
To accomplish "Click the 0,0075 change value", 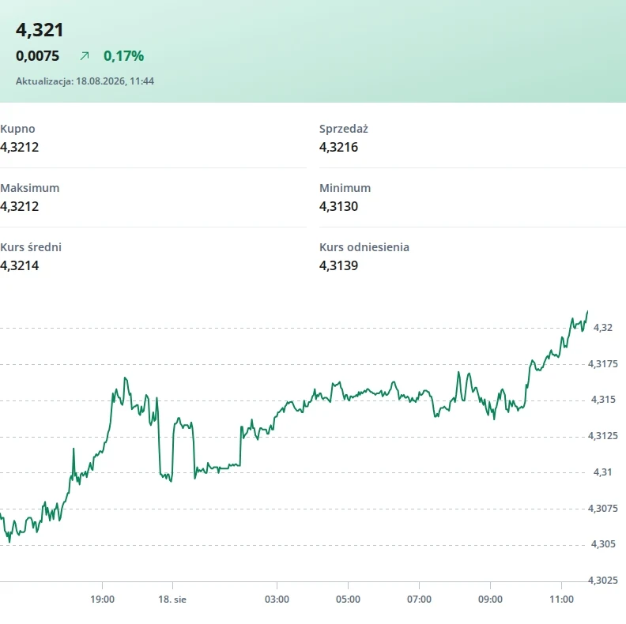I will tap(37, 56).
